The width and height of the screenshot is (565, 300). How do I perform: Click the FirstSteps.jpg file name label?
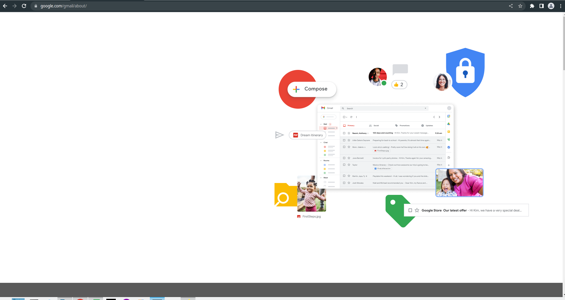pos(312,216)
